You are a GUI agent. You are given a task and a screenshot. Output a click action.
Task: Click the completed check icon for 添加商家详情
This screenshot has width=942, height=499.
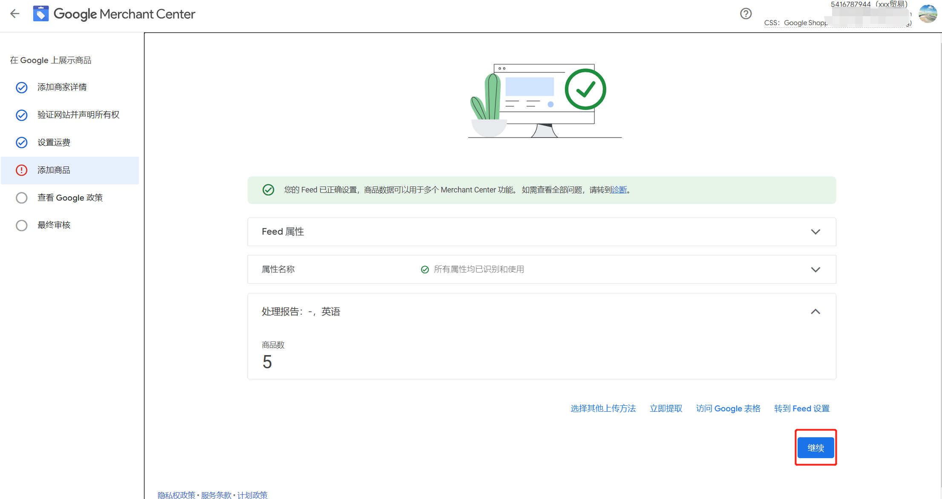[x=21, y=87]
